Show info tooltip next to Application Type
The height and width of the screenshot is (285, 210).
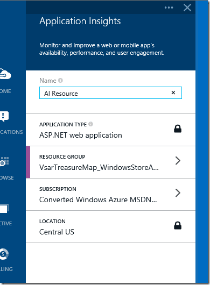click(90, 124)
